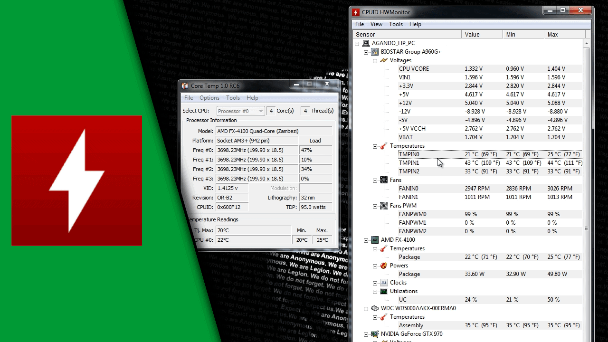Viewport: 608px width, 342px height.
Task: Collapse the AMD FX-4100 node
Action: point(366,240)
